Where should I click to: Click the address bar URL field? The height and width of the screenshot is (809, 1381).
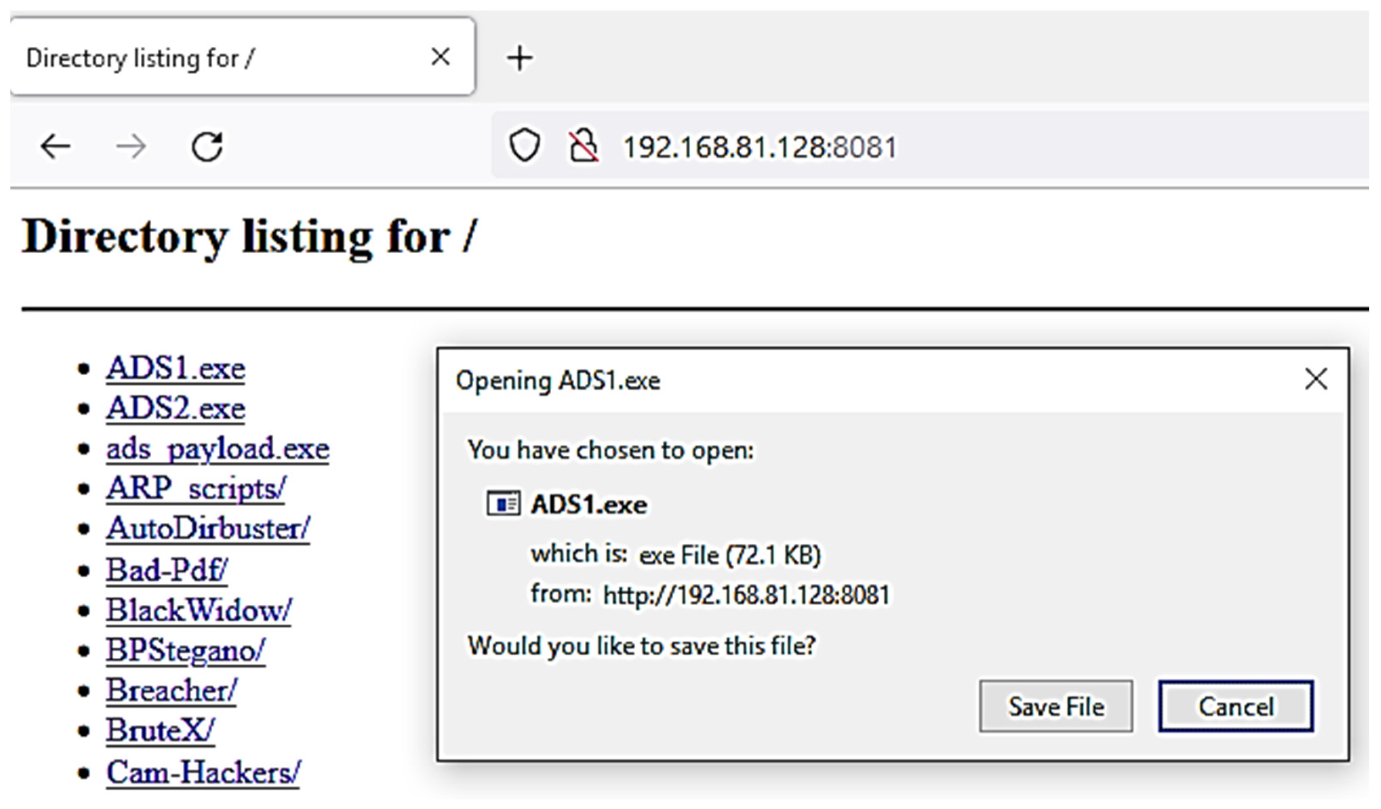(877, 147)
